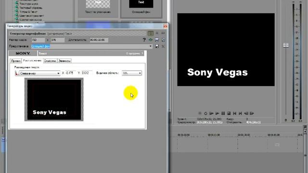This screenshot has height=173, width=308.
Task: Click the highlighted square button in generator header
Action: 151,33
